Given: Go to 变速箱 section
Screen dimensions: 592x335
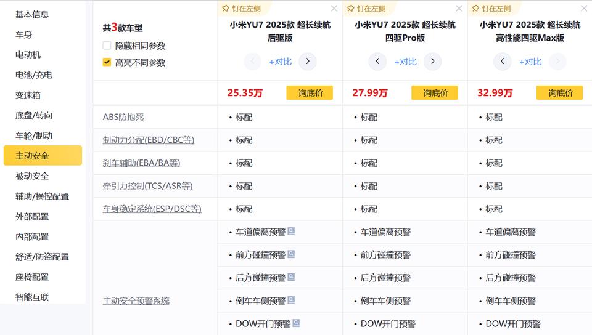Looking at the screenshot, I should click(x=28, y=95).
